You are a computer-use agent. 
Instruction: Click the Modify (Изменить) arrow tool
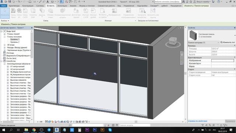click(x=5, y=13)
